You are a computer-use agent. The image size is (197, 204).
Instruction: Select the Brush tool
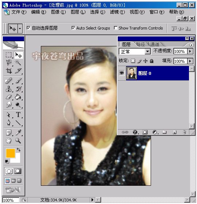[x=18, y=81]
